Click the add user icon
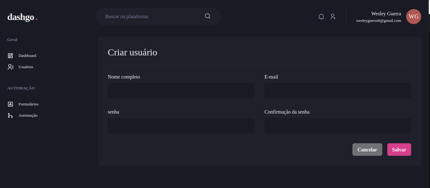The height and width of the screenshot is (188, 430). pyautogui.click(x=333, y=17)
